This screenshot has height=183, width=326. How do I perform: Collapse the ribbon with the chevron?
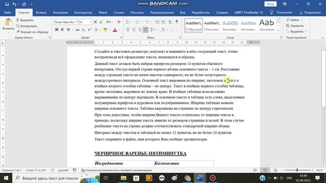point(322,38)
